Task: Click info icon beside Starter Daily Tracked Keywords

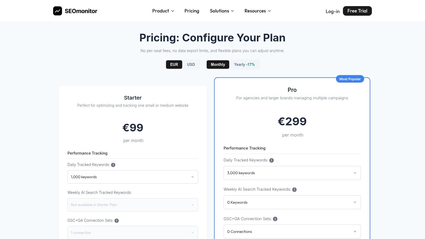Action: (113, 165)
